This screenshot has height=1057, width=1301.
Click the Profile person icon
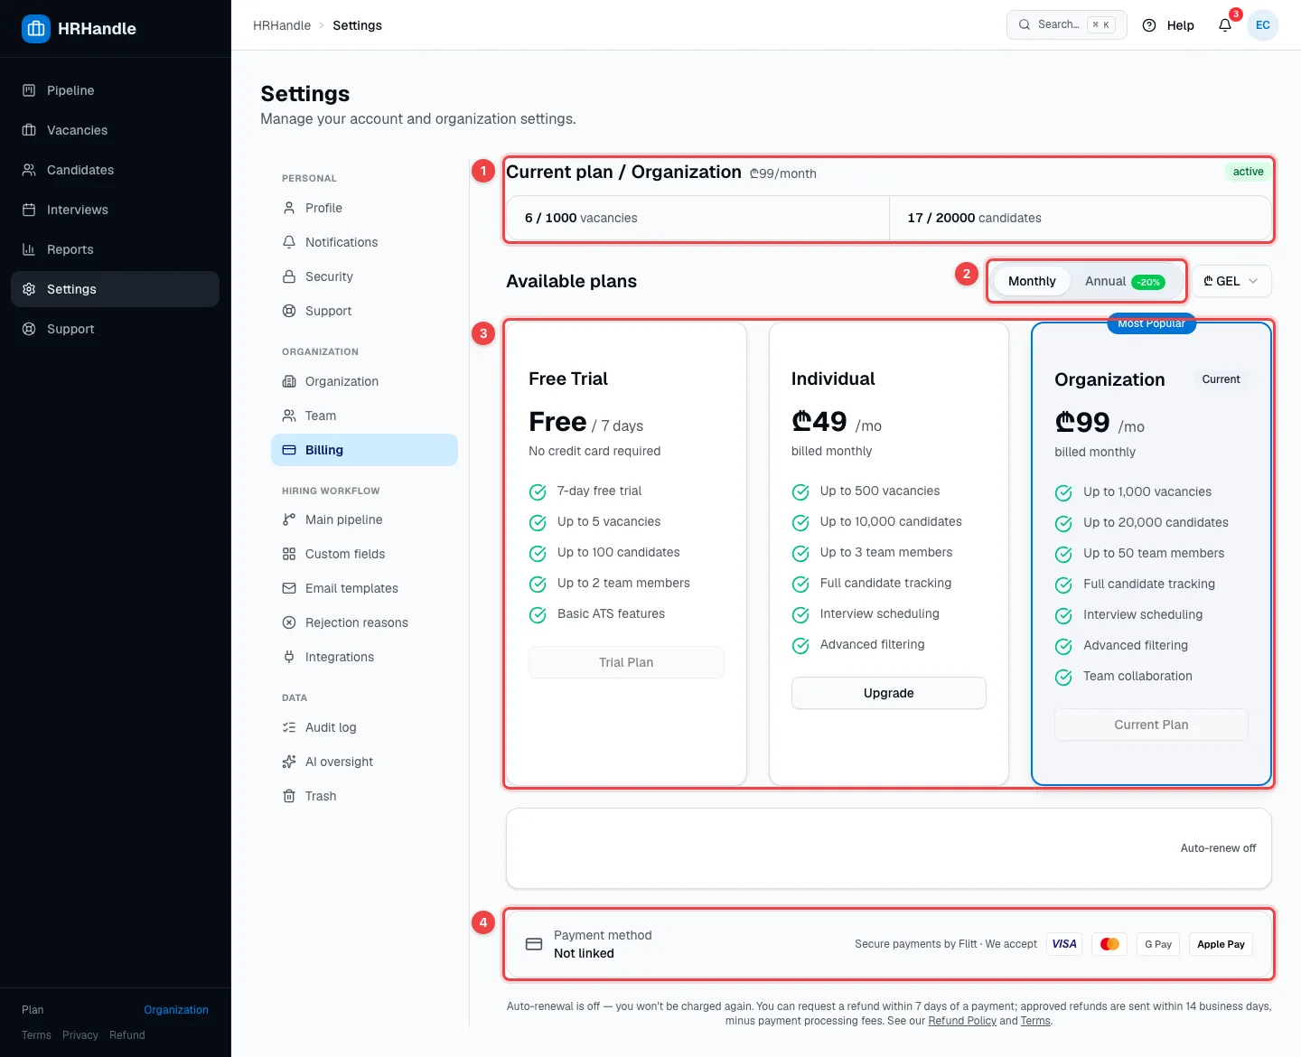(289, 208)
